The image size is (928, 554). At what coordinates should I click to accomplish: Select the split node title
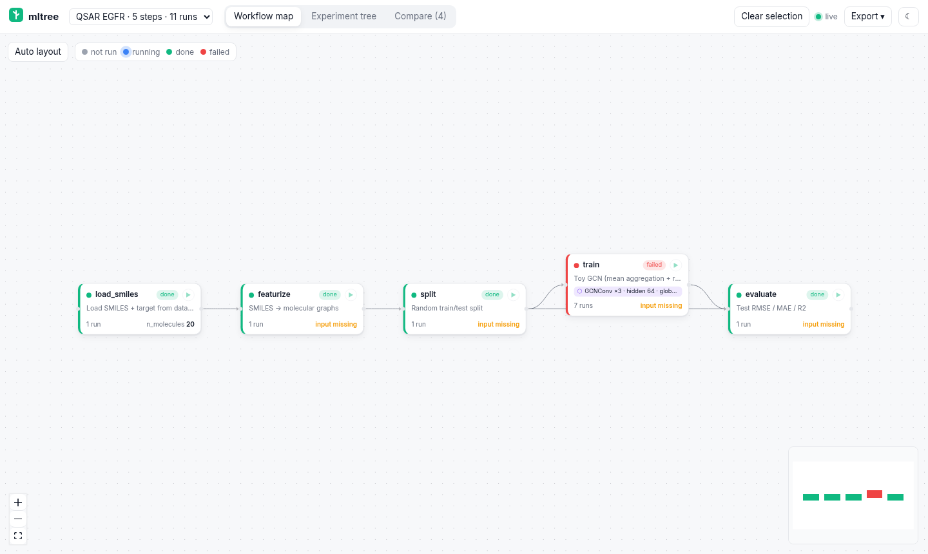coord(428,294)
